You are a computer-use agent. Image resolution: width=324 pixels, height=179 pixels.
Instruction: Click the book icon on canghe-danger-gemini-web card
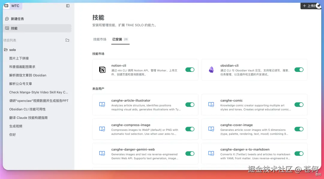pos(102,154)
